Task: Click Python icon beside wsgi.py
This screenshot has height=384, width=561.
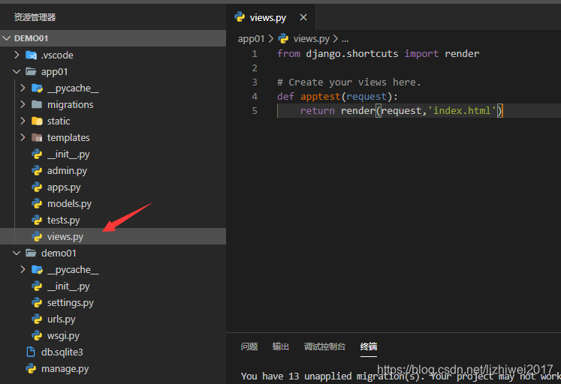Action: pos(37,335)
